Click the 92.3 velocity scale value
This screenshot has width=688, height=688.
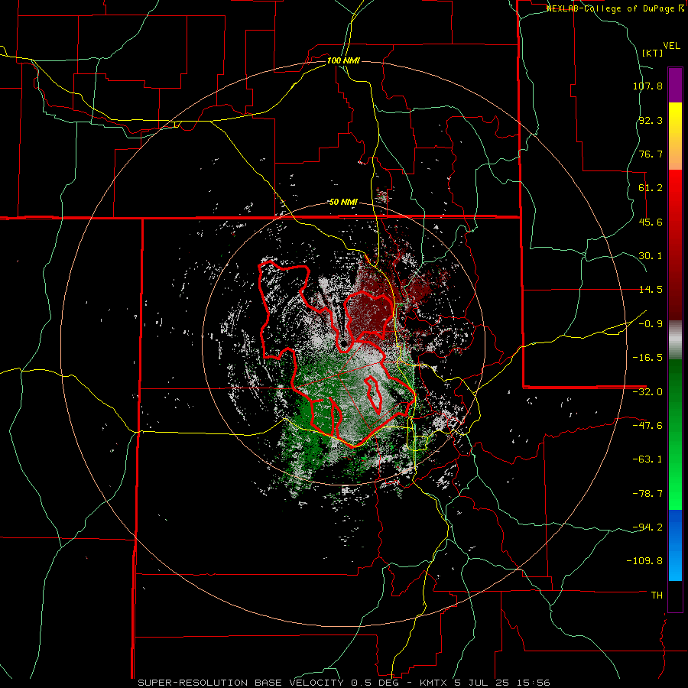click(x=651, y=120)
